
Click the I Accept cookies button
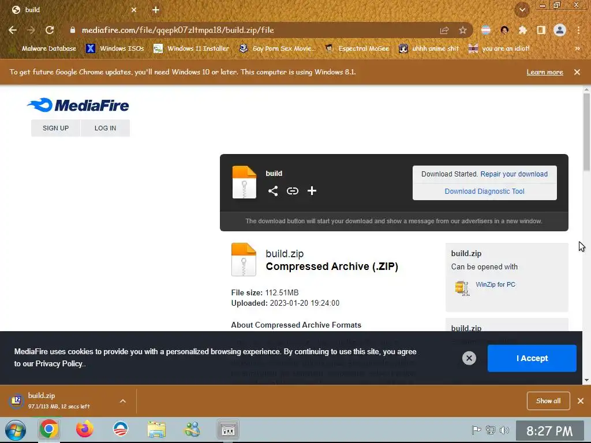(532, 358)
